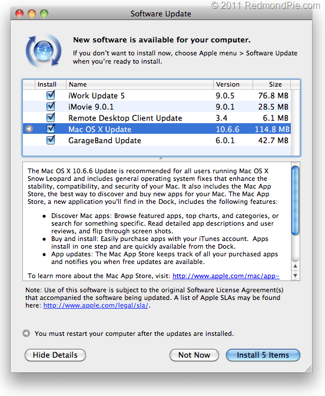325x396 pixels.
Task: Click the restart icon beside the restart notice
Action: [x=26, y=334]
